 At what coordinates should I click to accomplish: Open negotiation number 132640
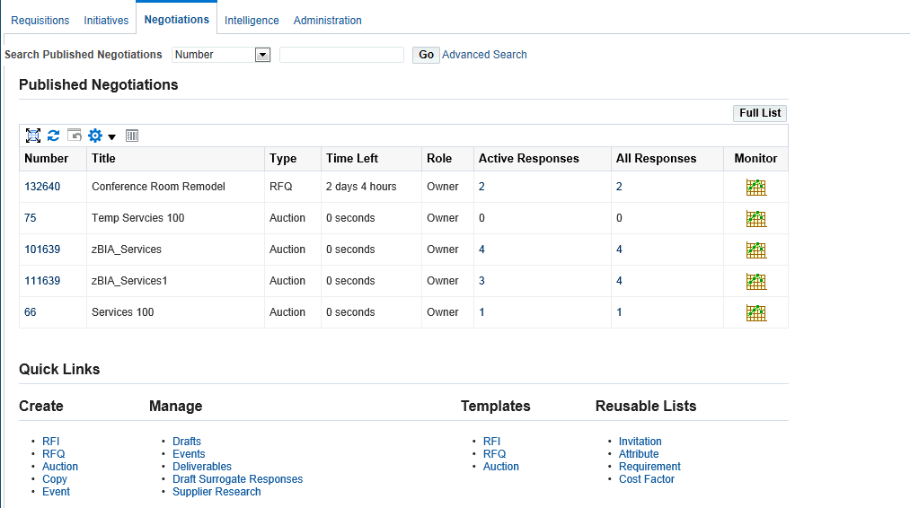click(42, 187)
